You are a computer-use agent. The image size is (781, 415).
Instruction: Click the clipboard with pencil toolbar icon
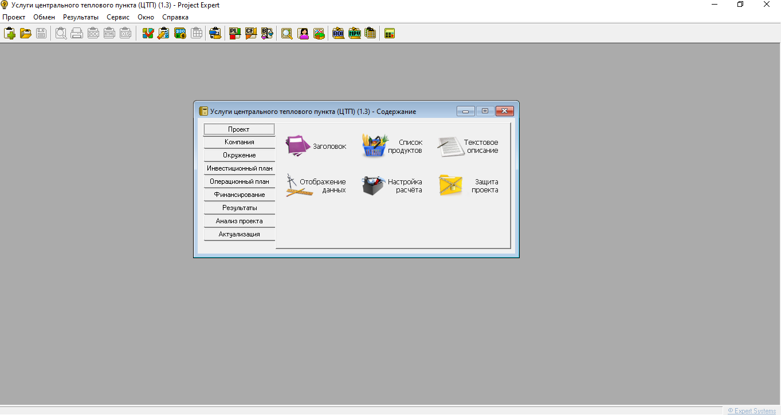164,33
